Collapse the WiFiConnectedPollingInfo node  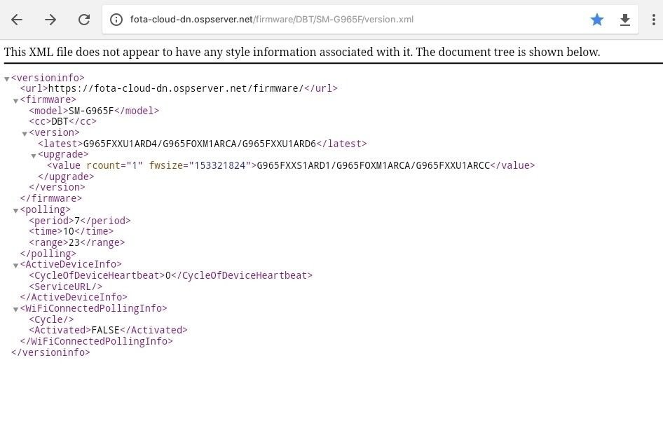click(x=15, y=310)
